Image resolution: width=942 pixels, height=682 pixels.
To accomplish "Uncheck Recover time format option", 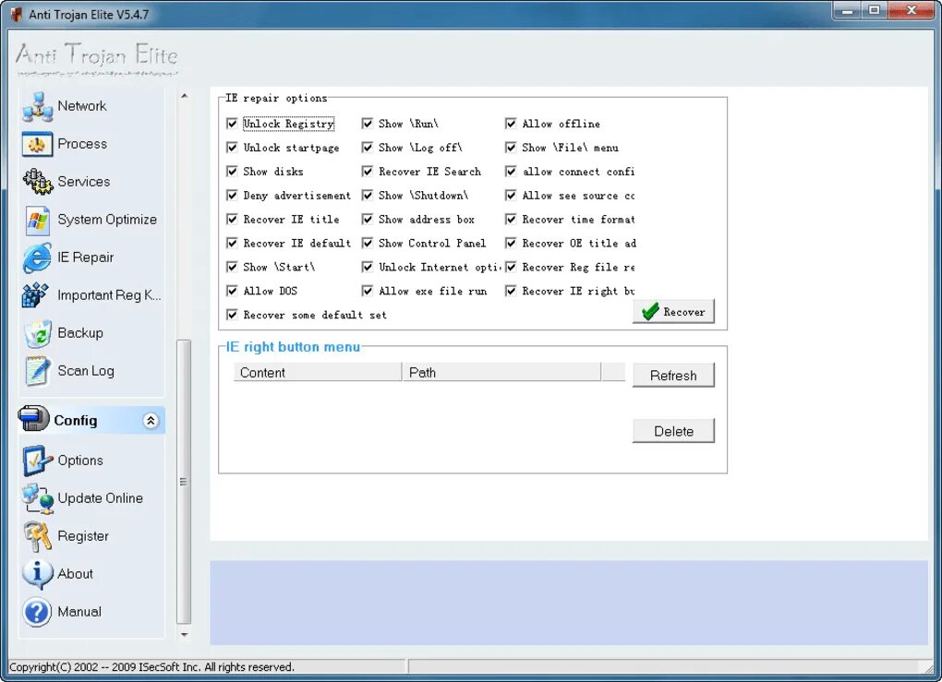I will point(511,220).
